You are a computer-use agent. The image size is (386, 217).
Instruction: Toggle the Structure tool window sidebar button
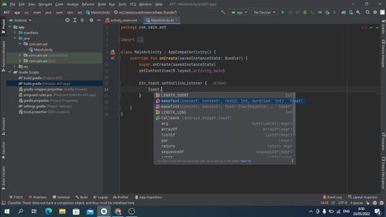coord(3,126)
